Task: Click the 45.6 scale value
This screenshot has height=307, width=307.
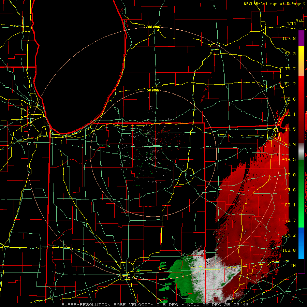Action: [290, 99]
